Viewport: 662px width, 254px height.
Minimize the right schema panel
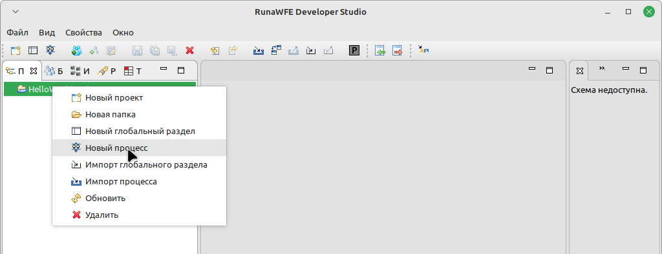[x=626, y=69]
